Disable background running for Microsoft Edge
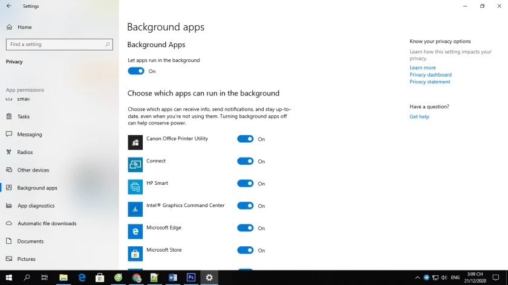The height and width of the screenshot is (285, 508). point(246,228)
